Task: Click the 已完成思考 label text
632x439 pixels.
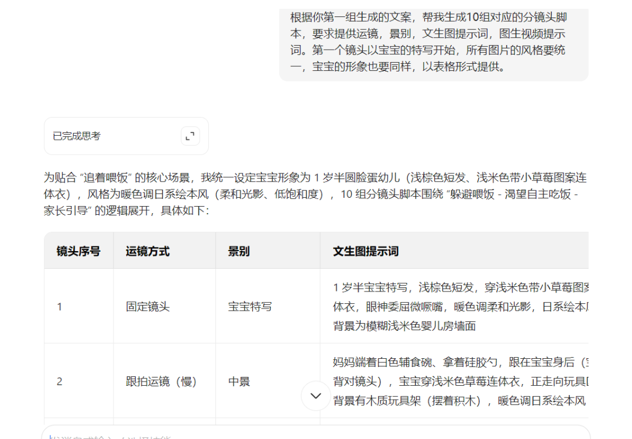Action: point(77,136)
